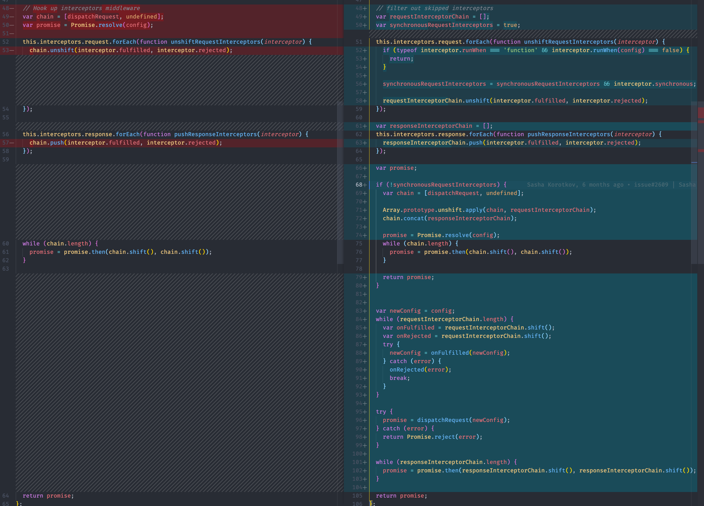Image resolution: width=704 pixels, height=506 pixels.
Task: Click the plus marker on added line 102
Action: click(365, 471)
